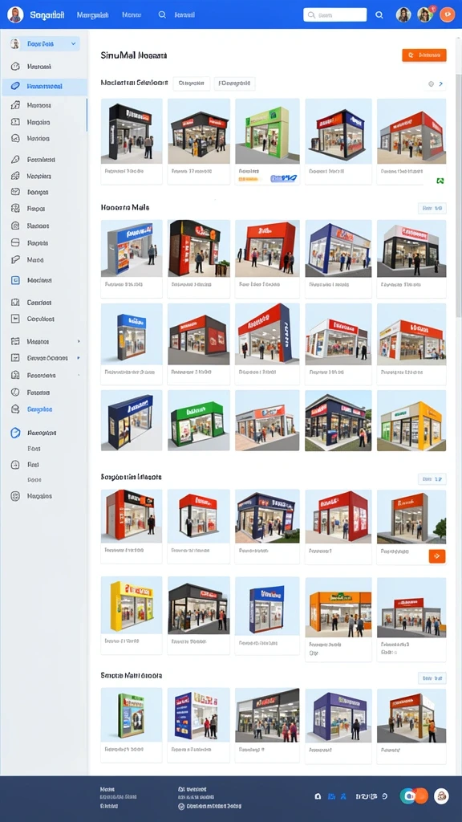Click the home icon in the footer
The height and width of the screenshot is (822, 462).
click(318, 796)
